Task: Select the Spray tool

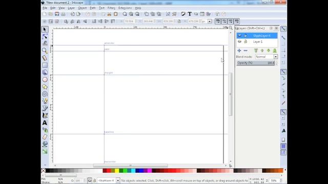Action: (x=45, y=130)
